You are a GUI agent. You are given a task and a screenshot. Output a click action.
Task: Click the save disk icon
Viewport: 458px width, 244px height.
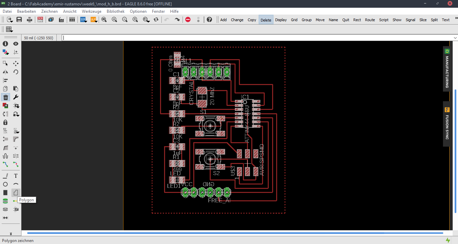[x=19, y=19]
